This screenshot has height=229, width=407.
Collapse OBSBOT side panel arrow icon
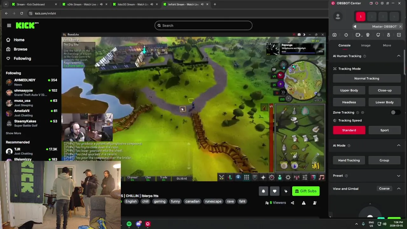click(399, 35)
